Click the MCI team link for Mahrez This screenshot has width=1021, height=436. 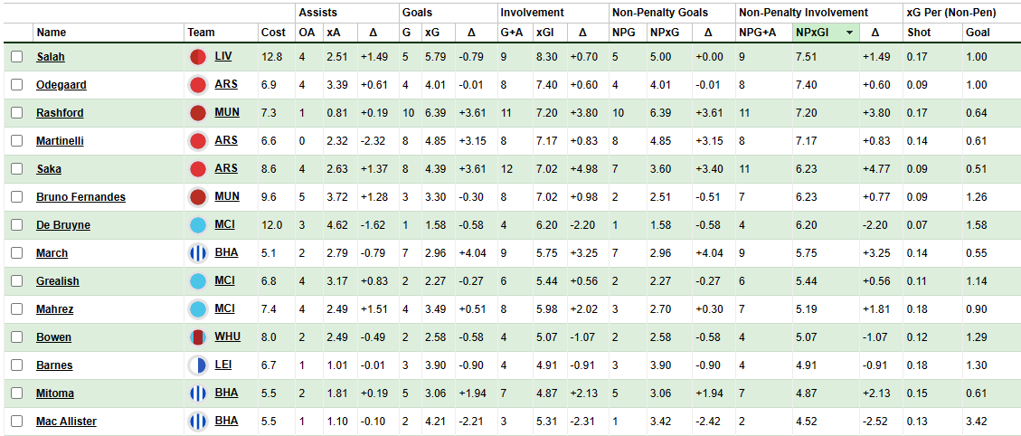tap(225, 309)
